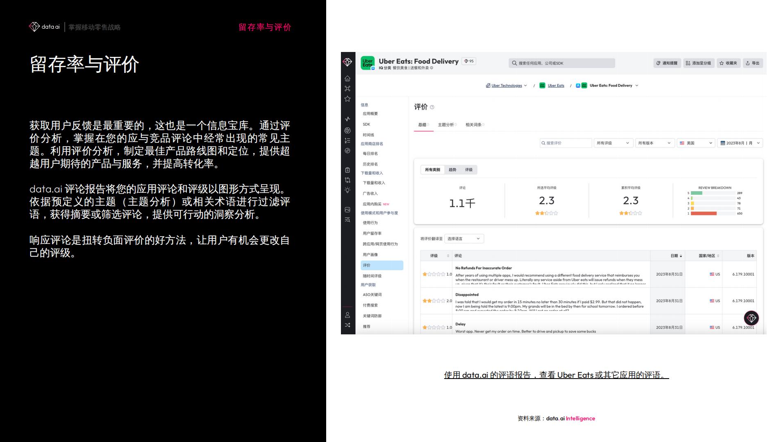Viewport: 772px width, 442px height.
Task: Click the calendar icon in the date selector
Action: [x=723, y=143]
